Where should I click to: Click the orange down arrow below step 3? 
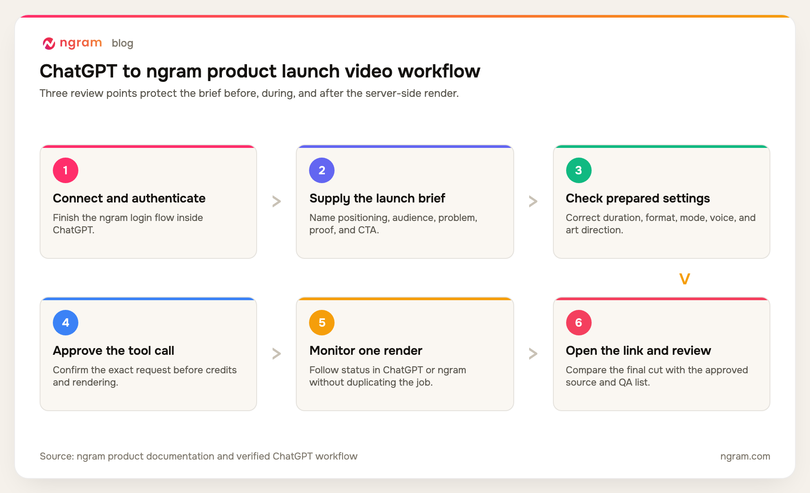(685, 279)
